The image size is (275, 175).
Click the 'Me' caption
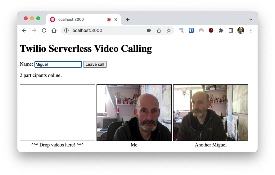(134, 145)
